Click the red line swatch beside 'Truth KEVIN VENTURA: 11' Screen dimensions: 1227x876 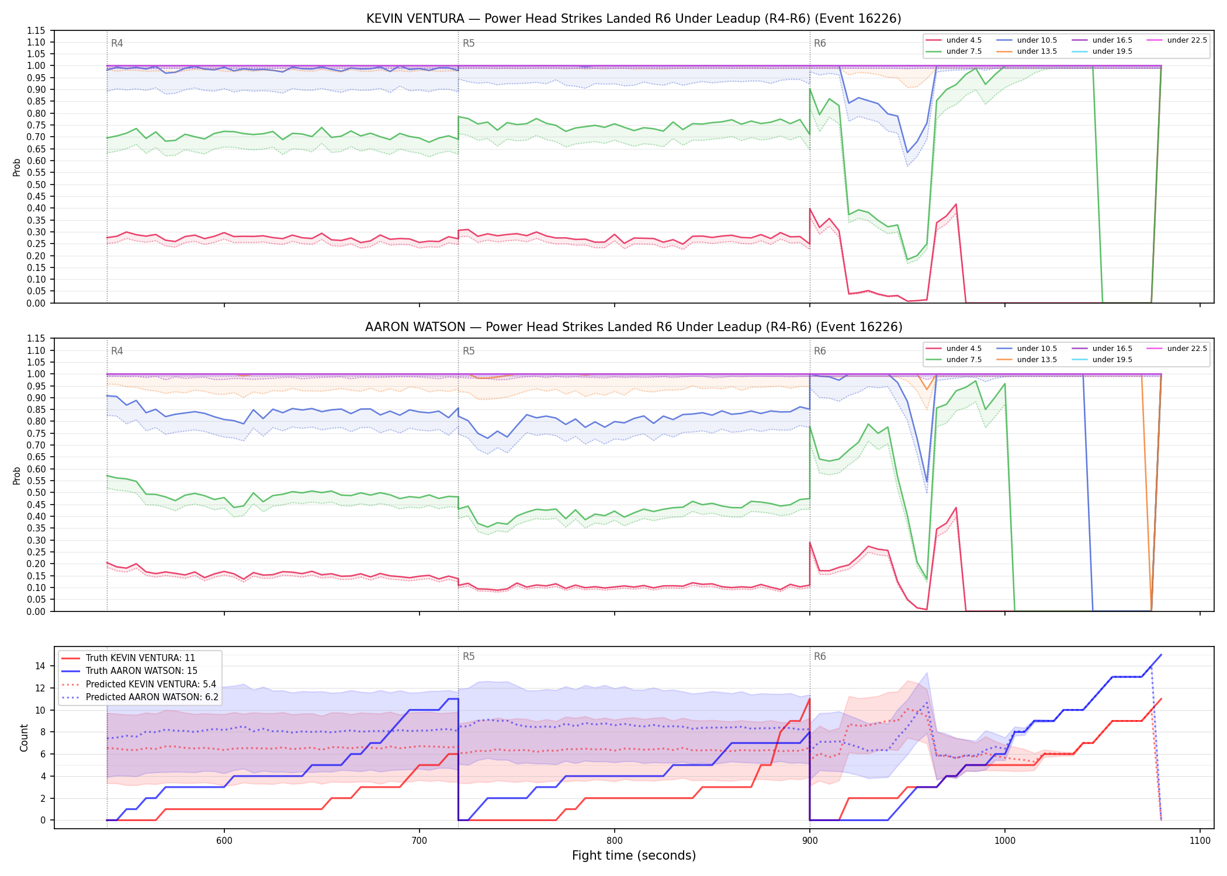click(x=71, y=658)
